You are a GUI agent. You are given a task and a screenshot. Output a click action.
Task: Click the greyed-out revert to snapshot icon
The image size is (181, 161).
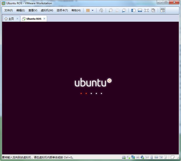click(x=117, y=10)
